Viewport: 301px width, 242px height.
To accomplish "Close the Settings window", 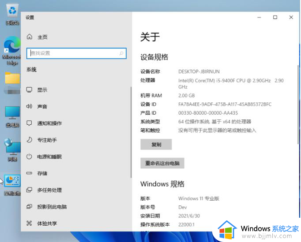I will coord(291,17).
